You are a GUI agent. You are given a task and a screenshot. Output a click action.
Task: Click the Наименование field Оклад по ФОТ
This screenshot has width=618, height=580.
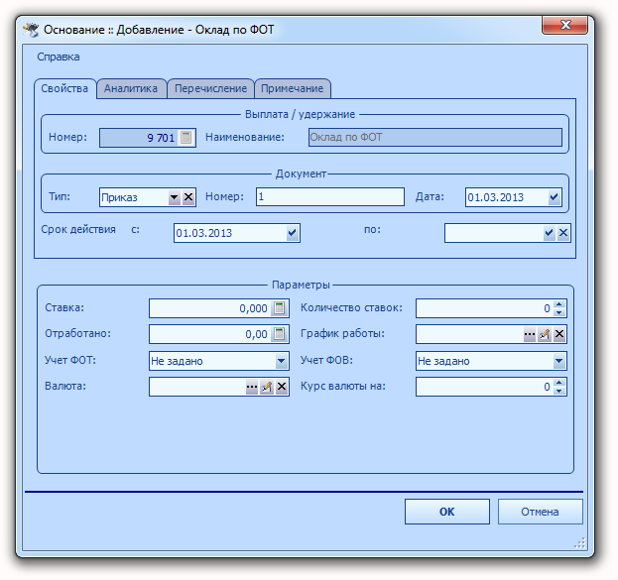[435, 138]
